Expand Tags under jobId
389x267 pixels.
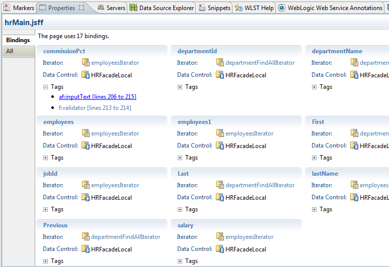point(45,210)
